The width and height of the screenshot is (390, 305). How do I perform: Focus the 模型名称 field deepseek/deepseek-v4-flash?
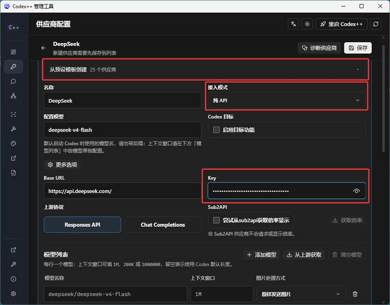116,294
